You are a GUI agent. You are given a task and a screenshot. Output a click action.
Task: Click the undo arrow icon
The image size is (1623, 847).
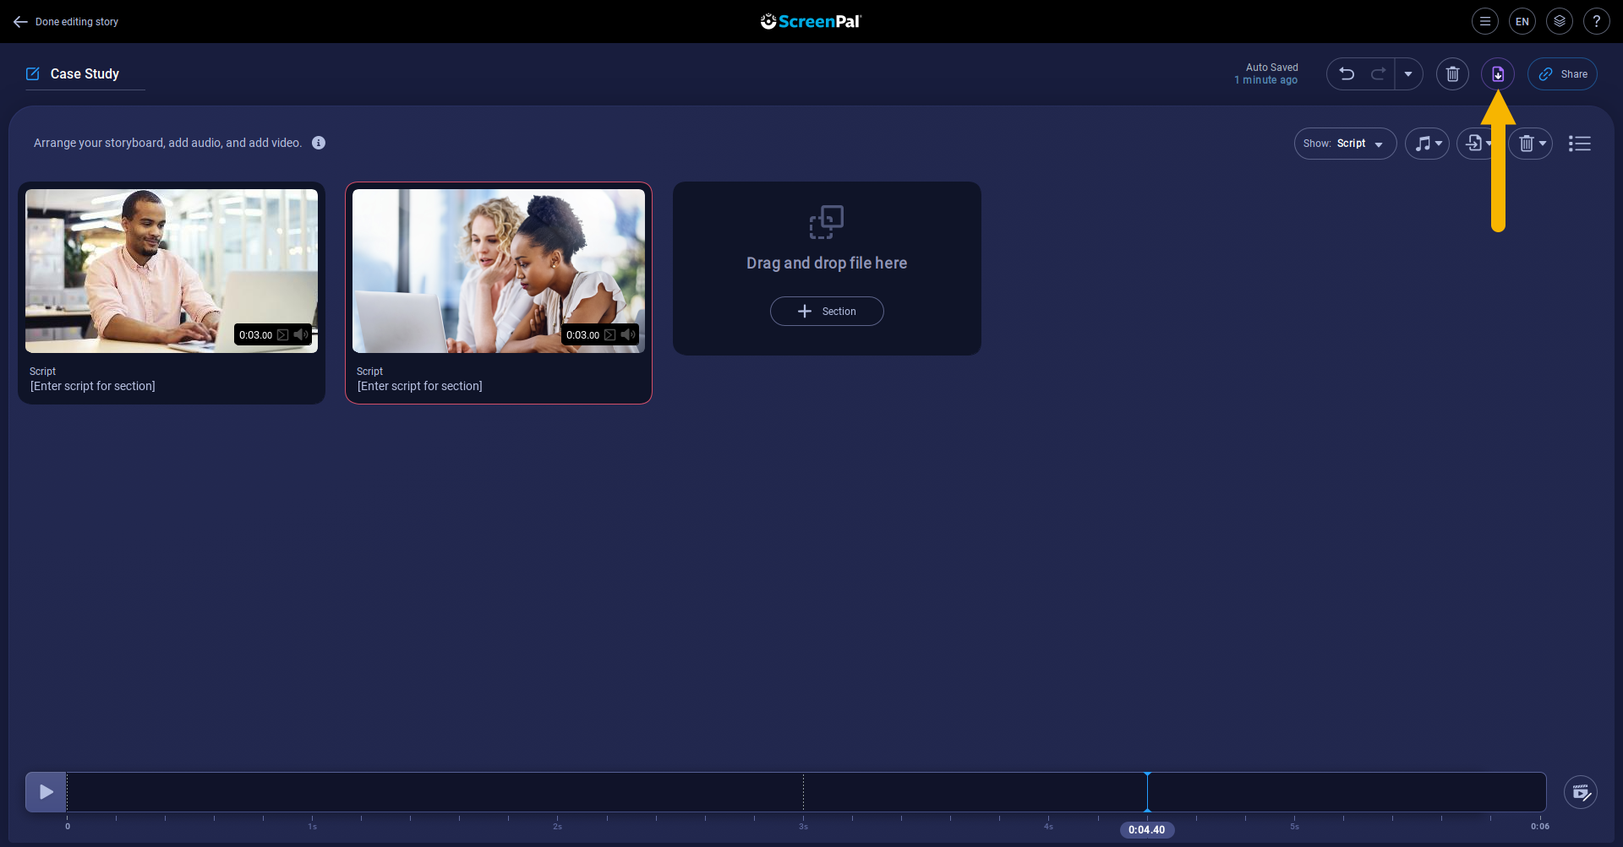[1347, 74]
